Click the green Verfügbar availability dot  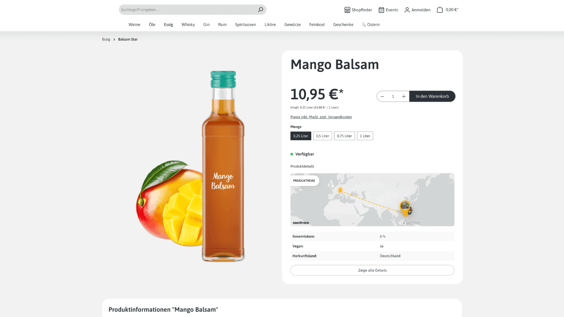292,154
